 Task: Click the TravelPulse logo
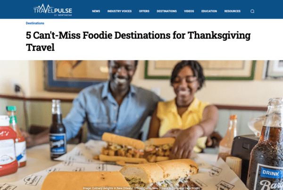53,10
